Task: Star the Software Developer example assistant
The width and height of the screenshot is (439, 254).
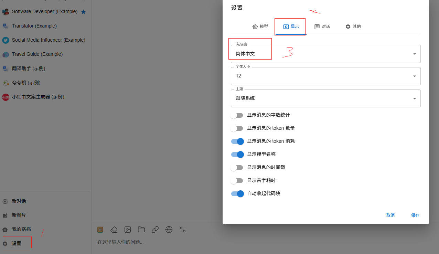Action: pyautogui.click(x=84, y=11)
